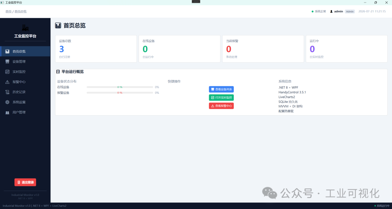Image resolution: width=392 pixels, height=209 pixels.
Task: Click 台运行中 under 在线设备
Action: [148, 57]
